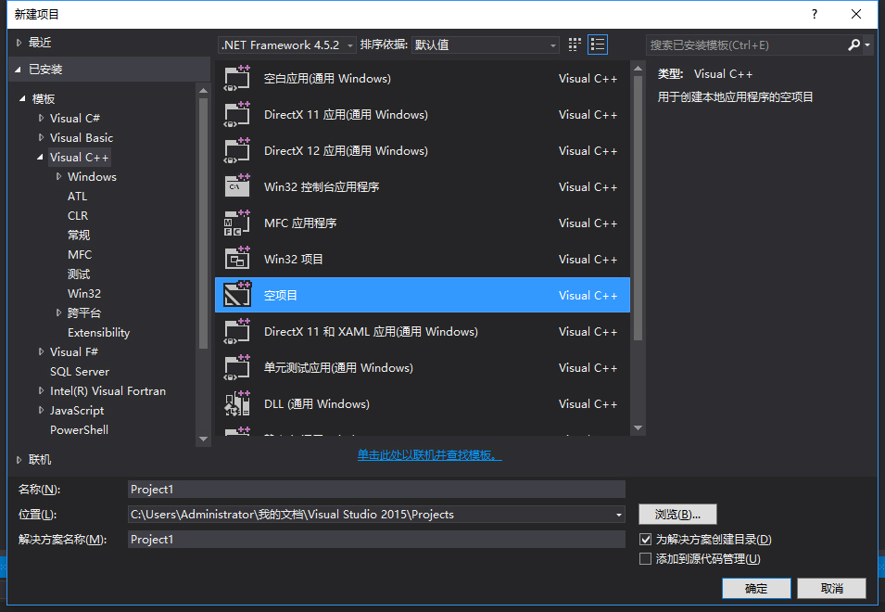The width and height of the screenshot is (885, 612).
Task: Click the 名称 input field
Action: (x=376, y=489)
